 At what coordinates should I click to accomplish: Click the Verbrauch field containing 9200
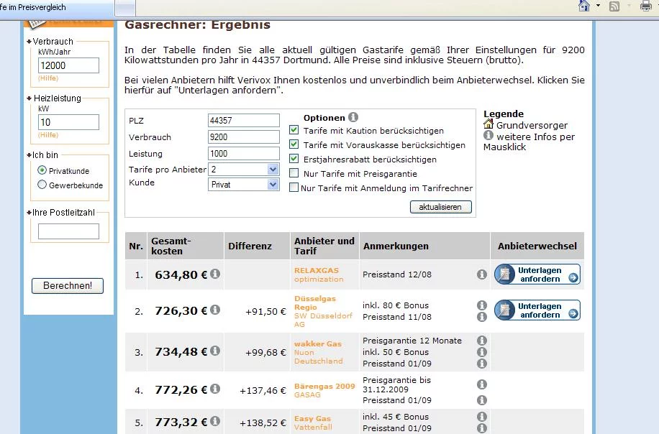(x=244, y=137)
